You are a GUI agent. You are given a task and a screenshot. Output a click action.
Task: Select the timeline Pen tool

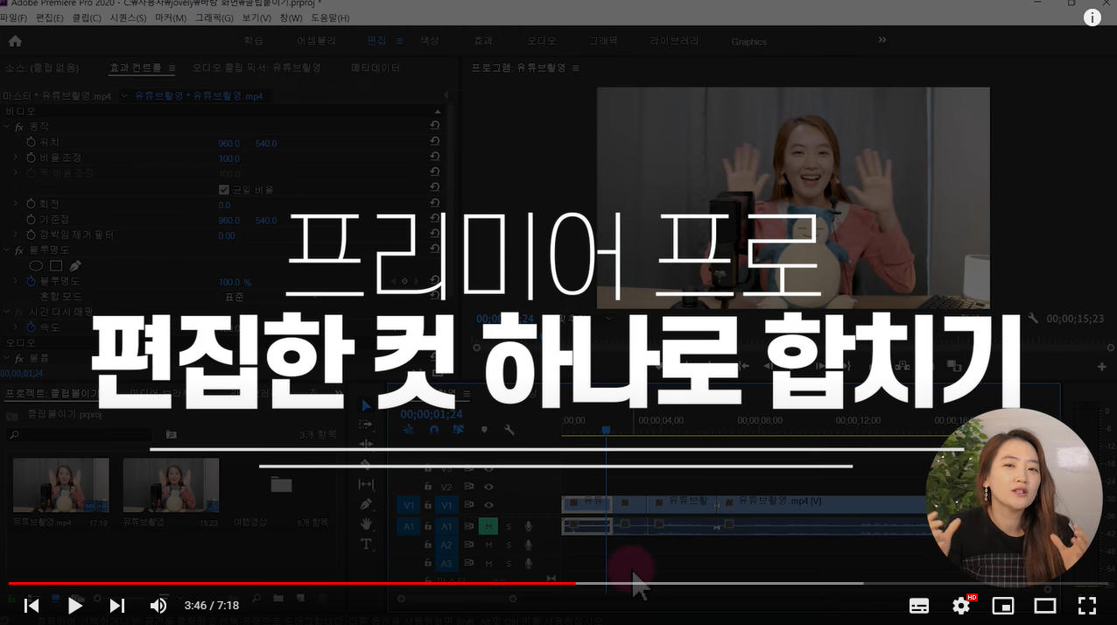point(366,504)
